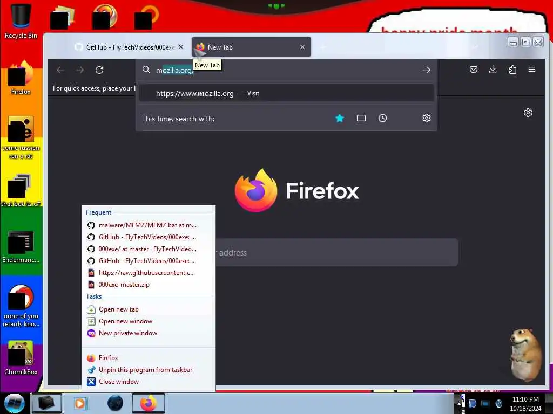The image size is (553, 414).
Task: Open the Firefox application menu
Action: 532,70
